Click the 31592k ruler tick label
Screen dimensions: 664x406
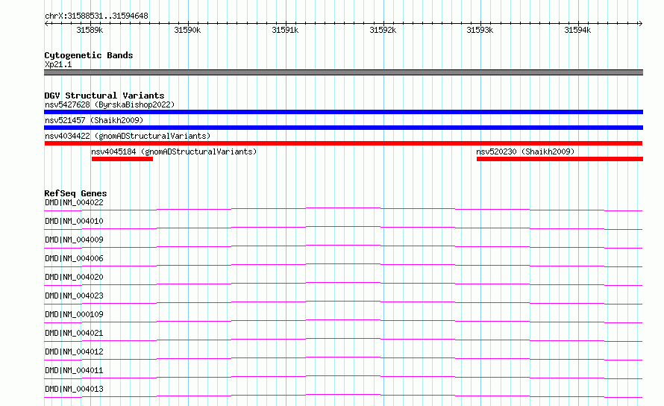pyautogui.click(x=383, y=30)
